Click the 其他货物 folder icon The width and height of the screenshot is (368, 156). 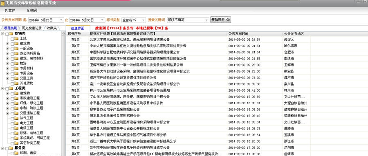pyautogui.click(x=16, y=83)
